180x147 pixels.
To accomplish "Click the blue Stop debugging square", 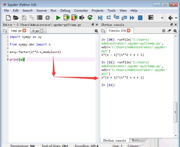I will coord(140,18).
